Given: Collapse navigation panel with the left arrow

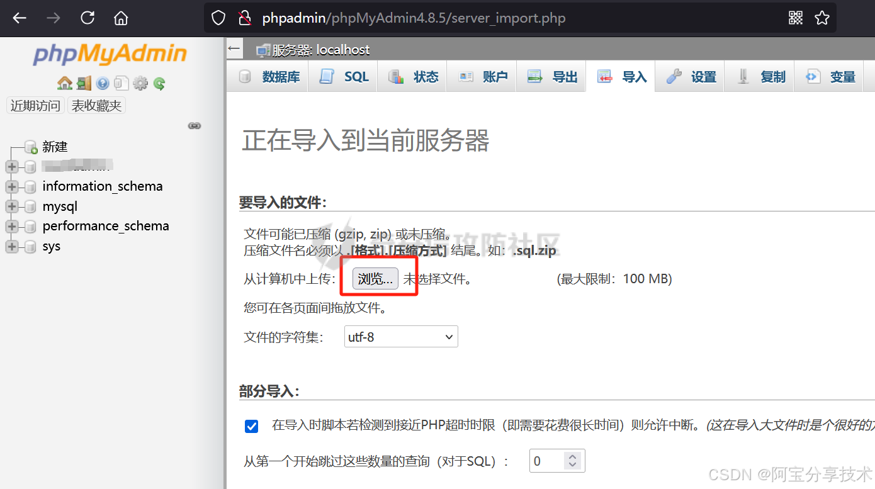Looking at the screenshot, I should [234, 48].
